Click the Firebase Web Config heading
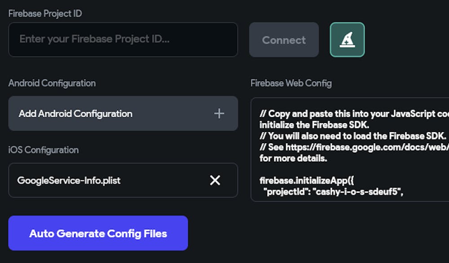 click(291, 83)
